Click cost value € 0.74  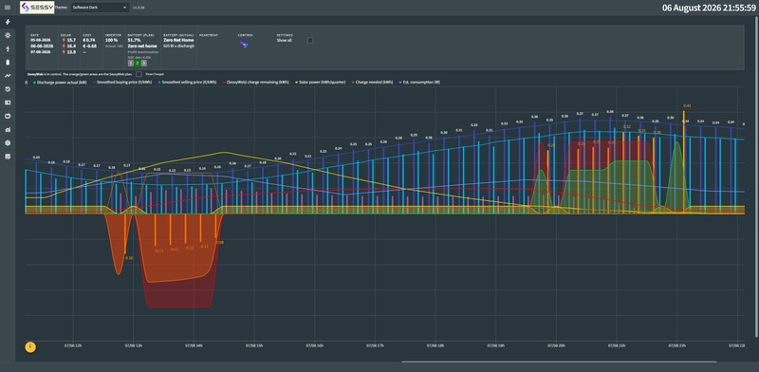click(x=89, y=40)
